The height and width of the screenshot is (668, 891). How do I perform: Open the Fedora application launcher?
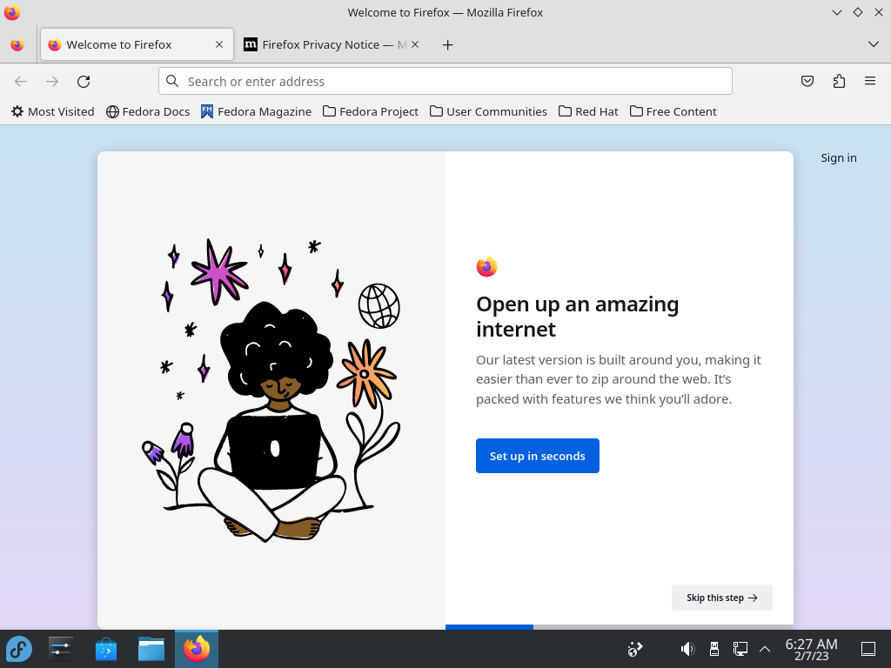coord(19,649)
